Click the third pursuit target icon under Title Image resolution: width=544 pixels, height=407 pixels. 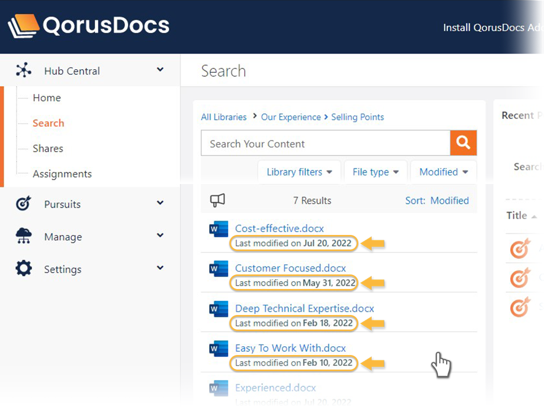point(520,307)
